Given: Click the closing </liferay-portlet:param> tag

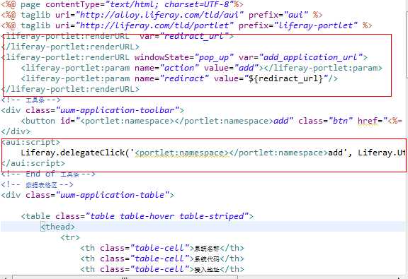Looking at the screenshot, I should point(323,68).
